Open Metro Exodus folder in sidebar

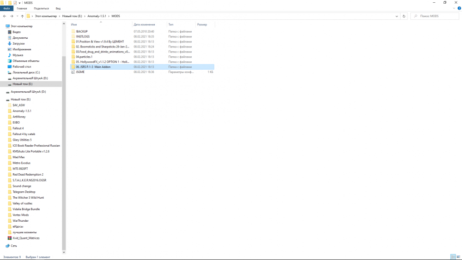coord(21,163)
